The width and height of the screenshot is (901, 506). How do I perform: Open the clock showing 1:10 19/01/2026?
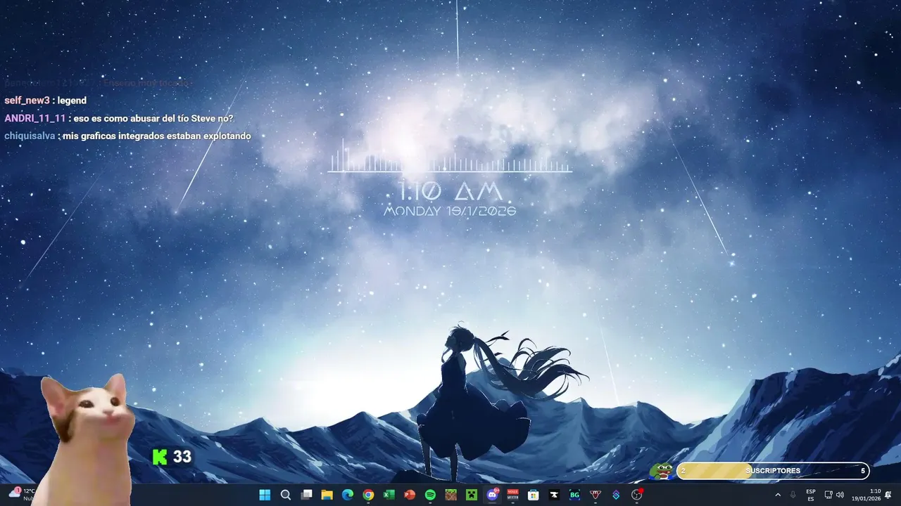point(867,495)
